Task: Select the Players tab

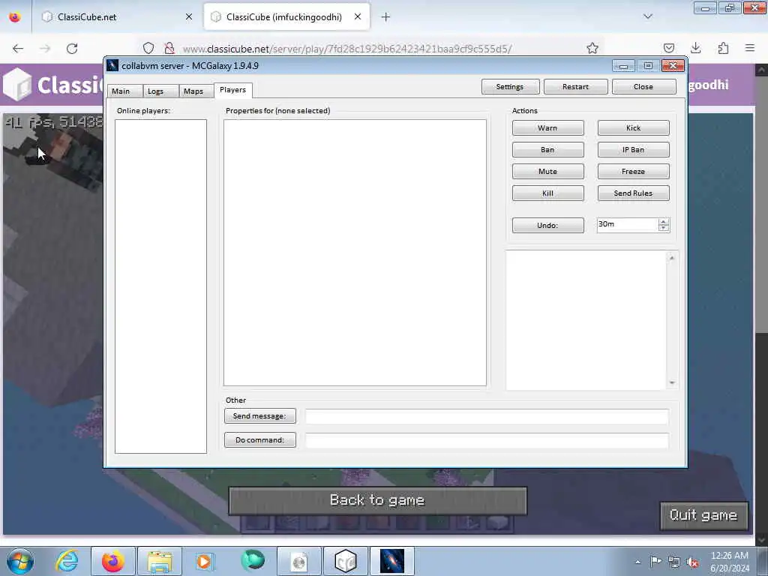Action: click(x=233, y=90)
